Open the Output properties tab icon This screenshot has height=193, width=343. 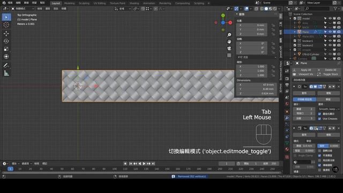(x=287, y=85)
